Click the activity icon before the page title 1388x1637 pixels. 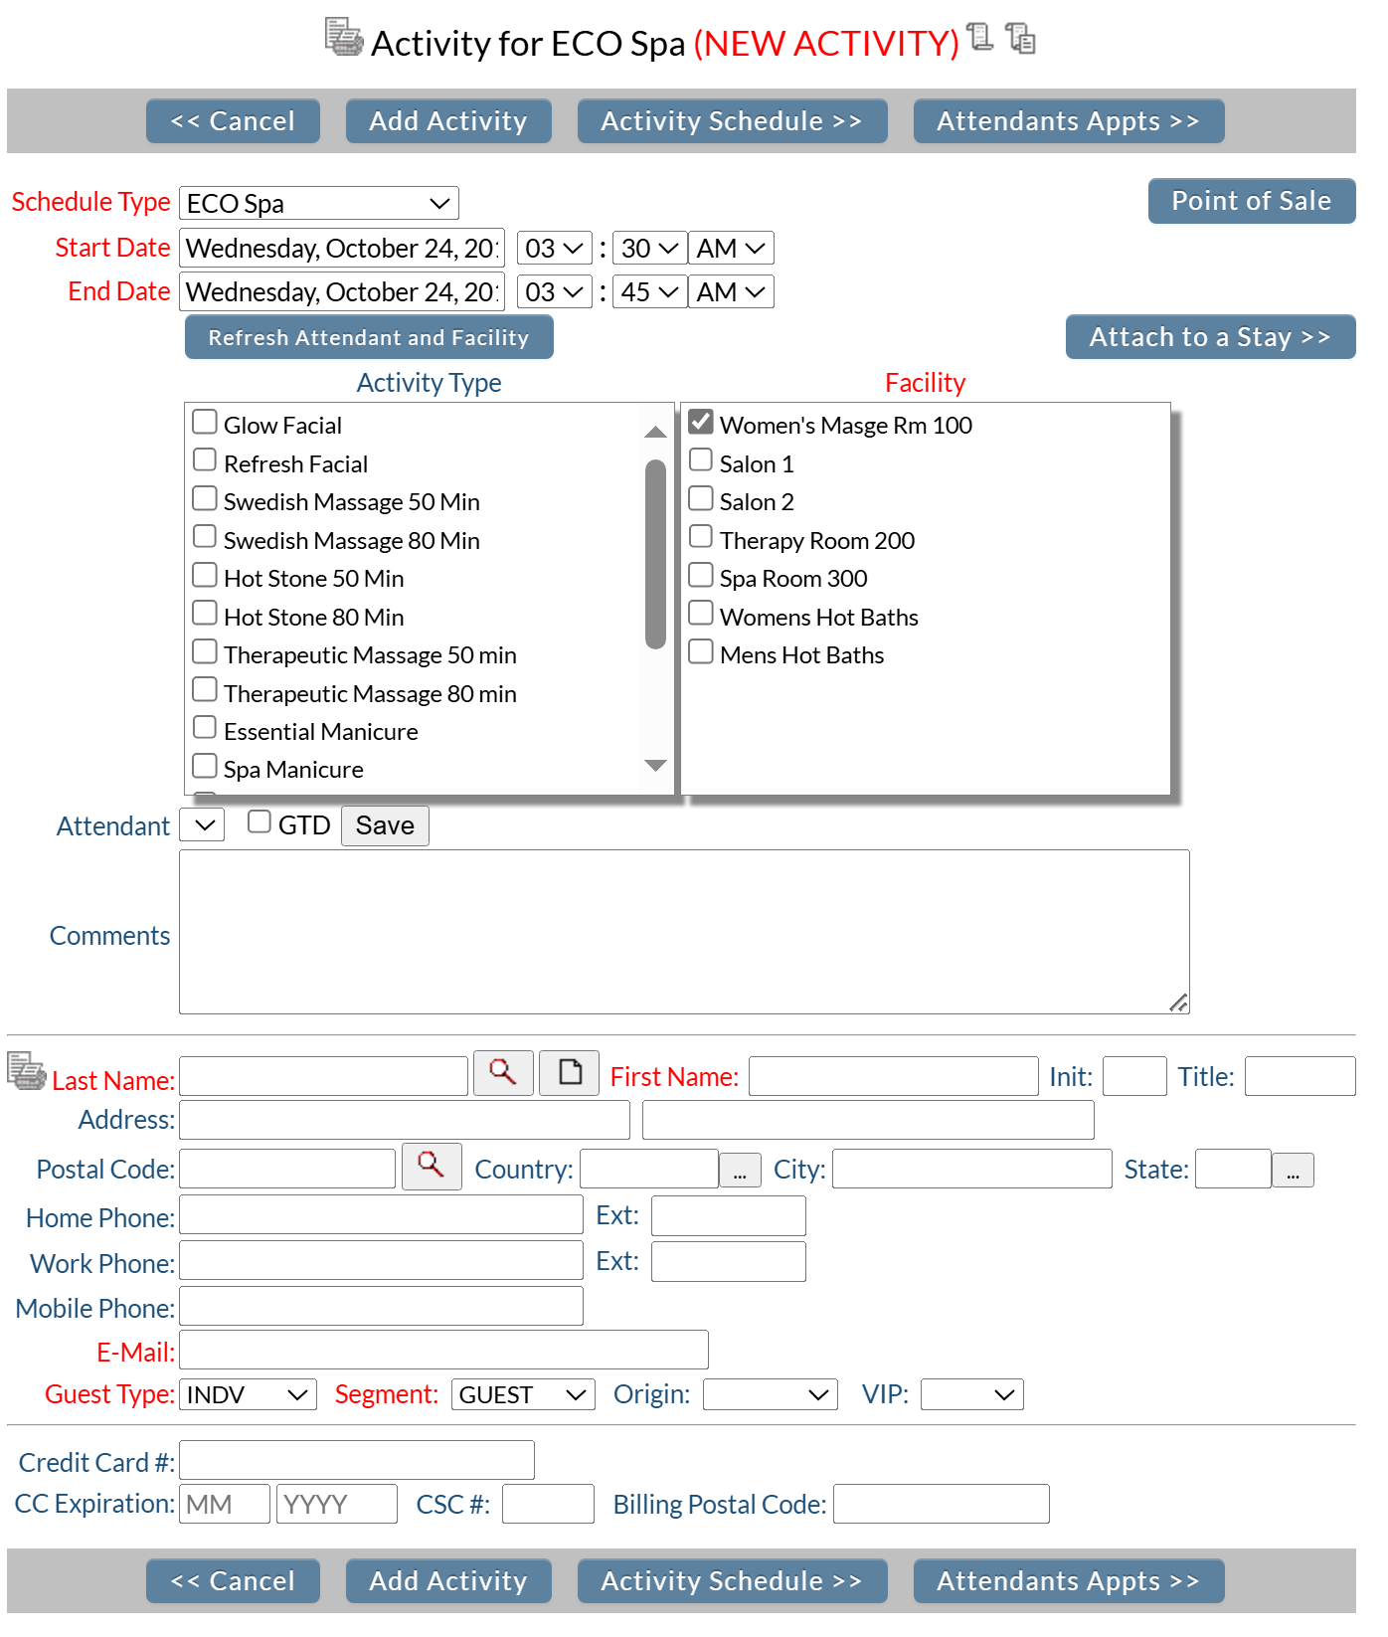tap(344, 38)
